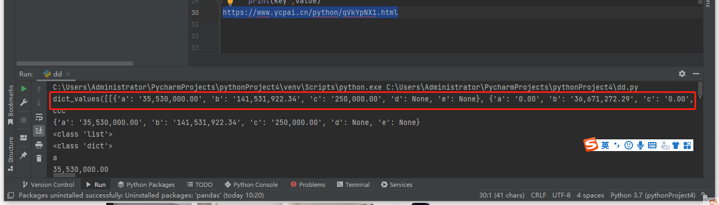
Task: Rerun the dd script with green play icon
Action: (x=24, y=89)
